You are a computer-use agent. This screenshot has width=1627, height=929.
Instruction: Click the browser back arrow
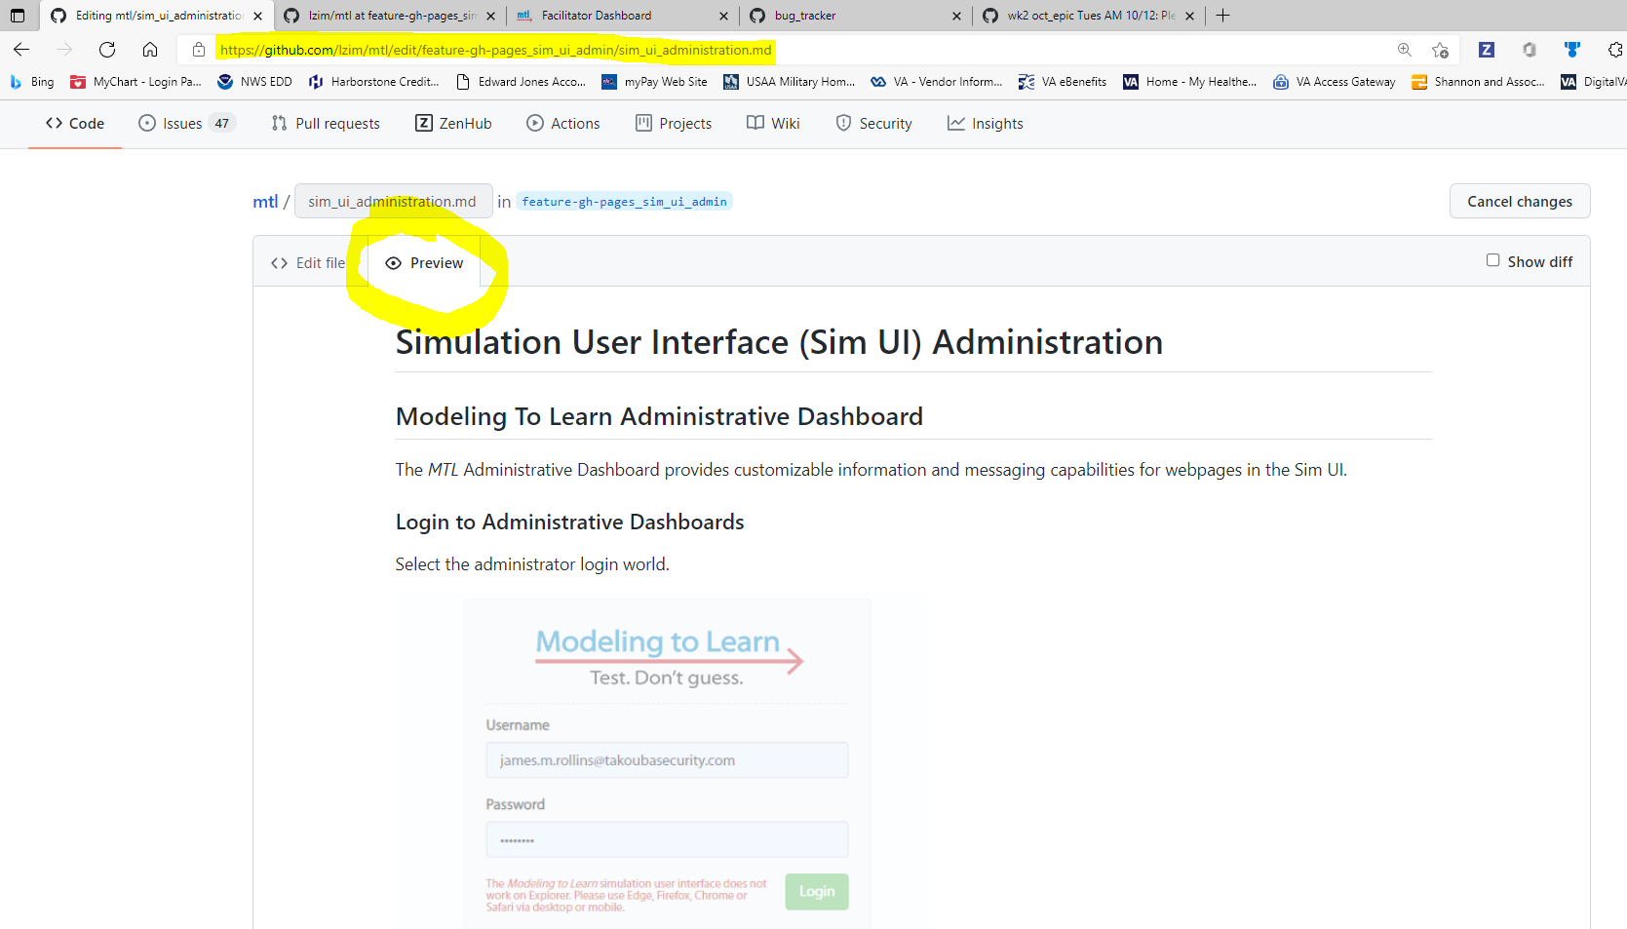(x=20, y=49)
